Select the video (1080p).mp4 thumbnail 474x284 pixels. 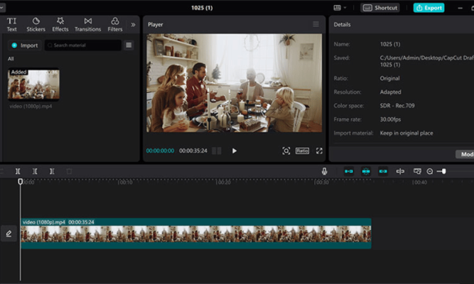(x=33, y=84)
